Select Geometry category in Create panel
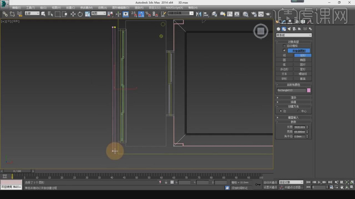This screenshot has width=355, height=199. tap(279, 29)
